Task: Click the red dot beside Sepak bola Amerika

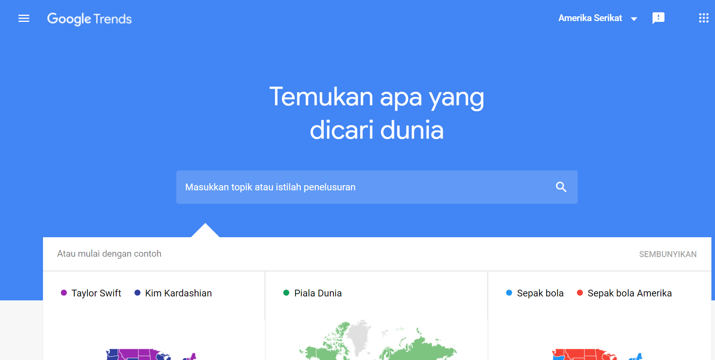Action: [580, 293]
